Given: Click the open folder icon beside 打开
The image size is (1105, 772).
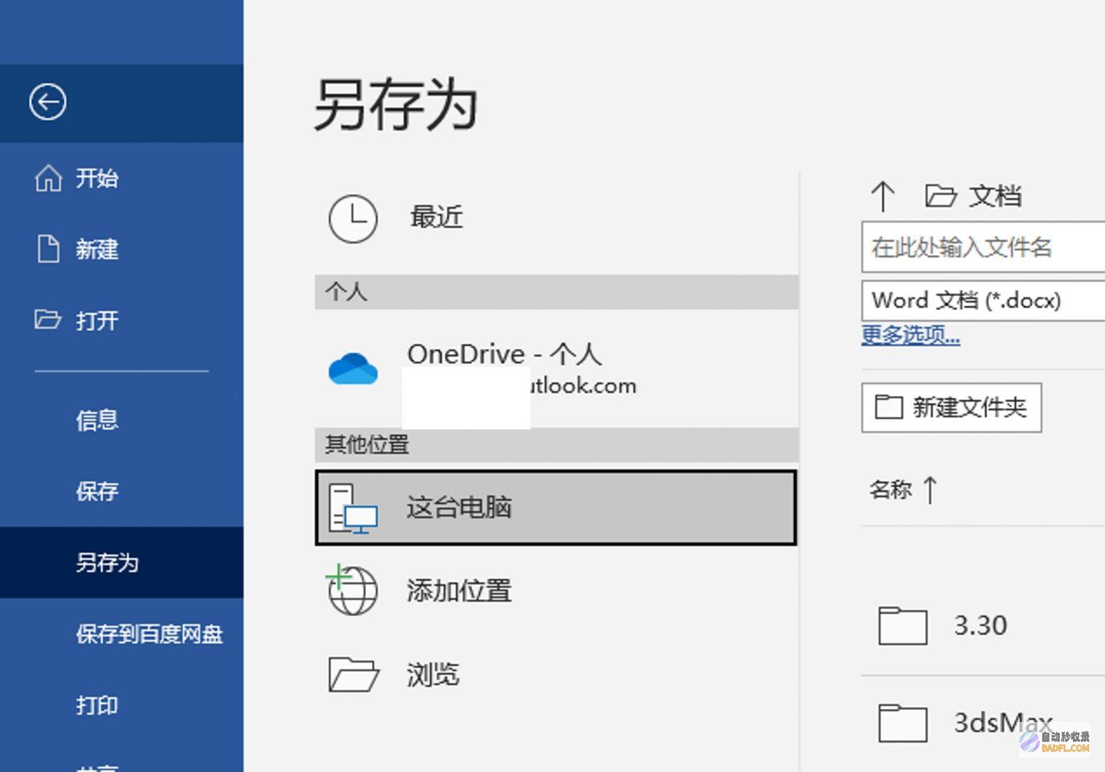Looking at the screenshot, I should click(x=47, y=319).
